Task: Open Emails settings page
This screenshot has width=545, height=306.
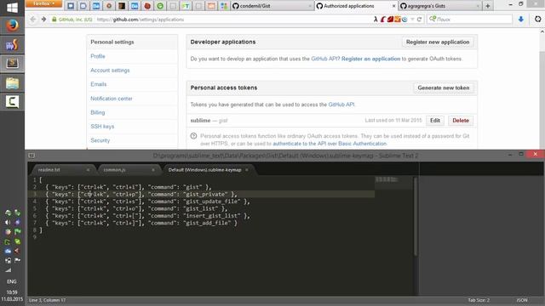Action: coord(99,84)
